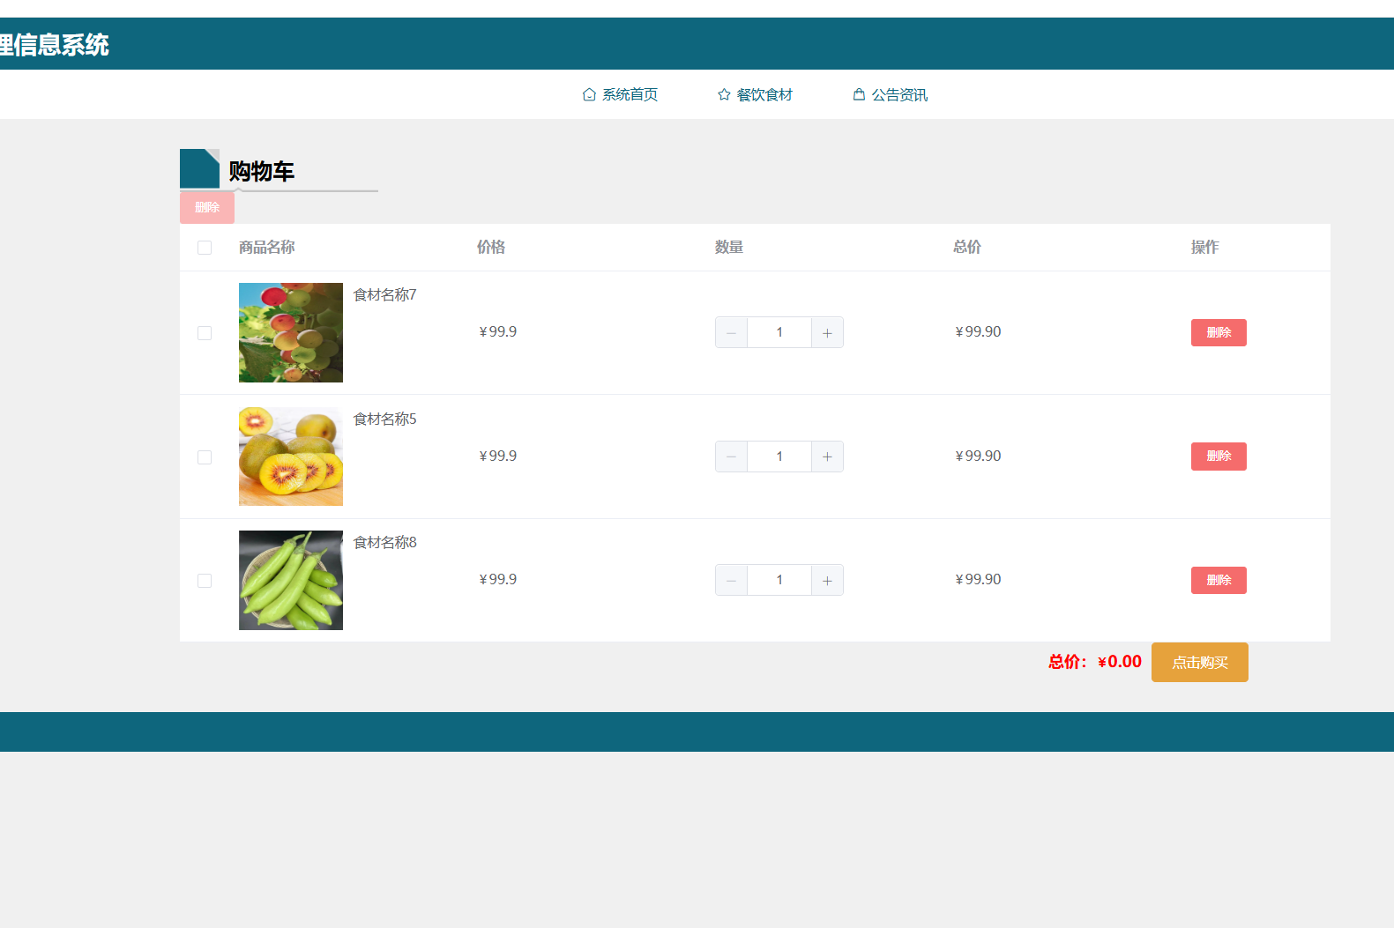
Task: Click the 价格 column header
Action: click(x=491, y=247)
